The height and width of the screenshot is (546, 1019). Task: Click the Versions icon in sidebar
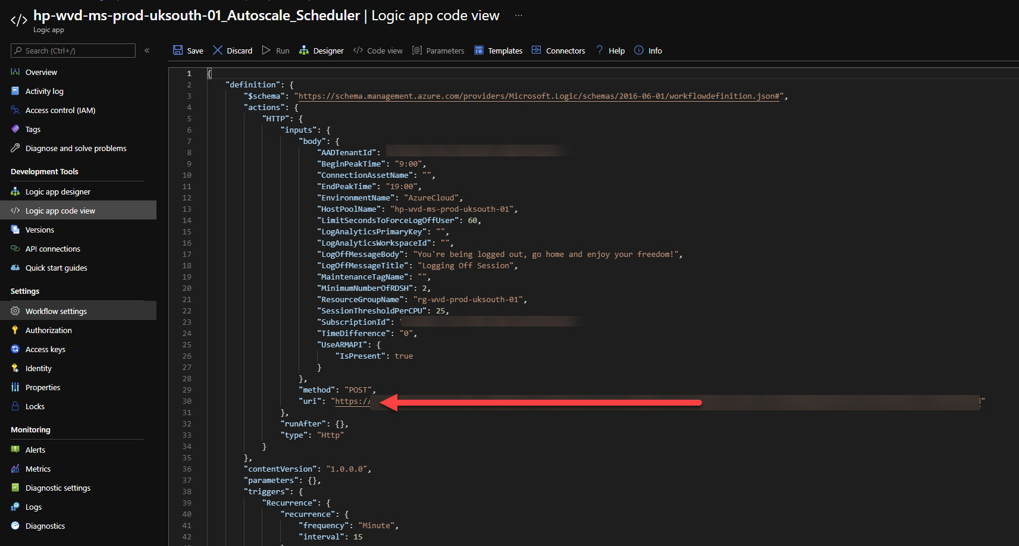coord(15,230)
